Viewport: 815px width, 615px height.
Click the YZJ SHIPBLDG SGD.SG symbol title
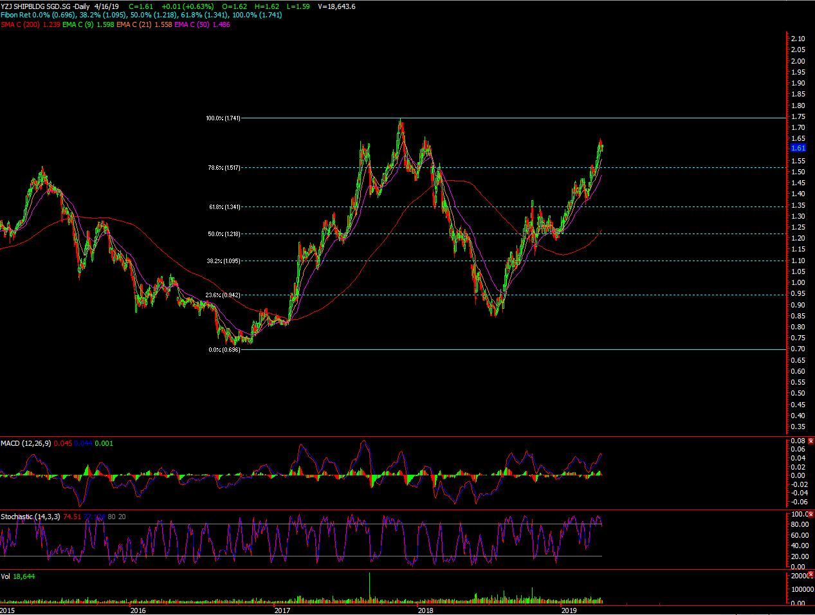(35, 6)
